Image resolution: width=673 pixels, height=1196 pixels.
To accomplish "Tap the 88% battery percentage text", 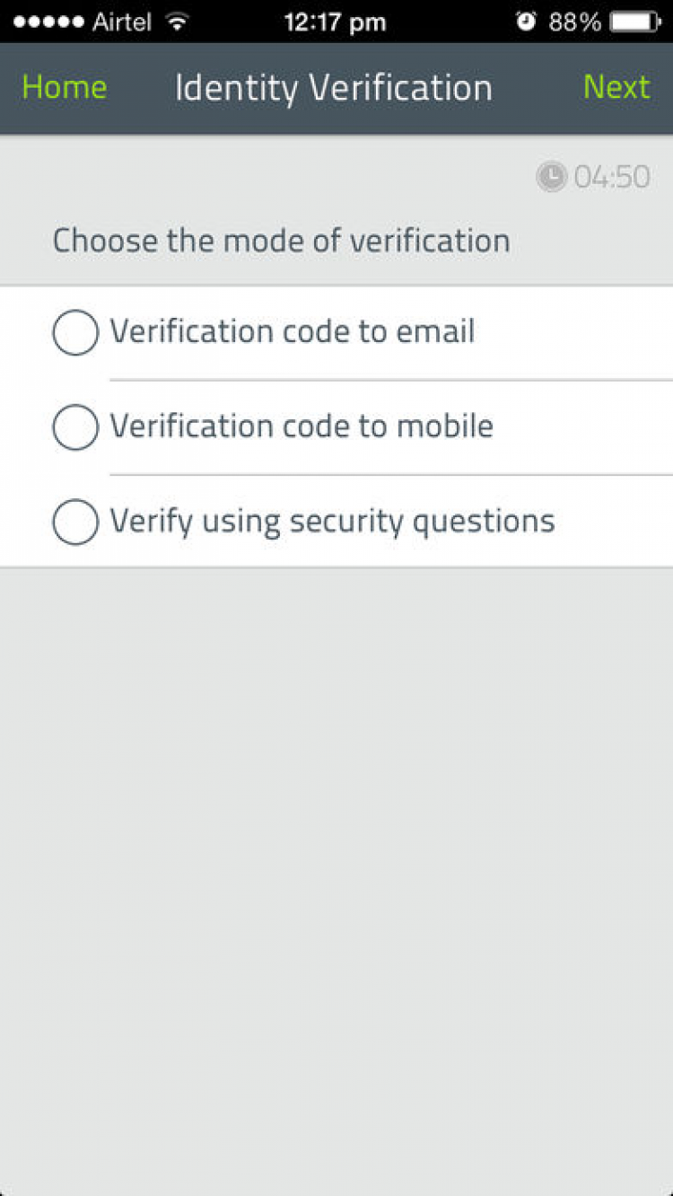I will (575, 22).
